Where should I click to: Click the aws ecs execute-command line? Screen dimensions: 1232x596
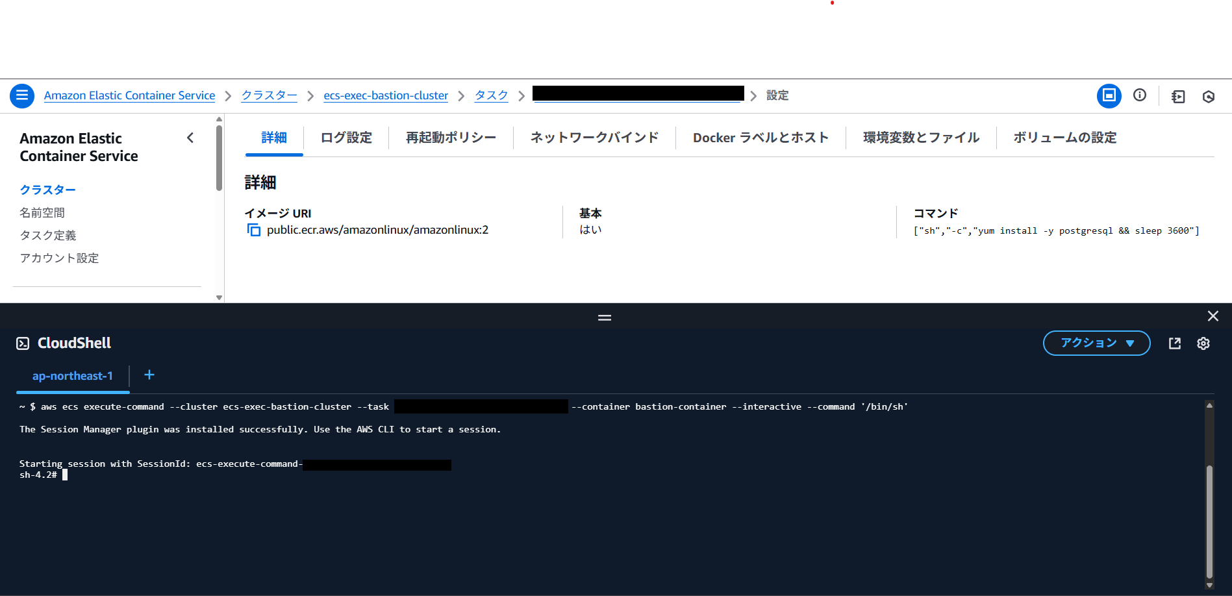[x=464, y=406]
